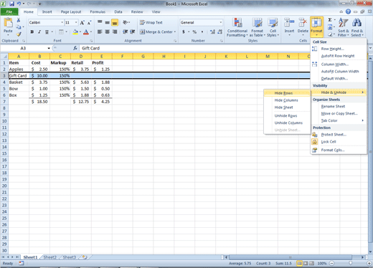Viewport: 373px width, 268px height.
Task: Click the Save icon in Quick Access Toolbar
Action: (x=12, y=4)
